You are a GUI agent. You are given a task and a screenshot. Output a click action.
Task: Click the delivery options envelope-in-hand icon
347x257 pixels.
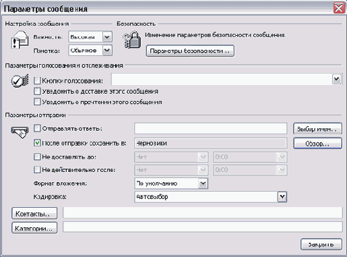[x=20, y=132]
